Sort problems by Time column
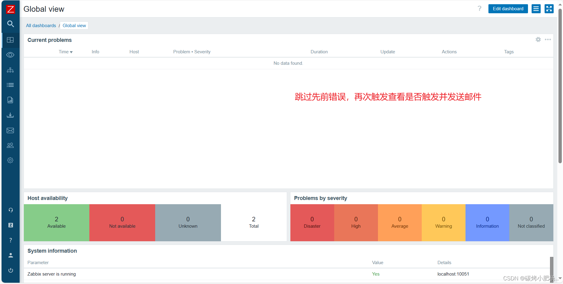This screenshot has height=284, width=563. click(x=66, y=52)
